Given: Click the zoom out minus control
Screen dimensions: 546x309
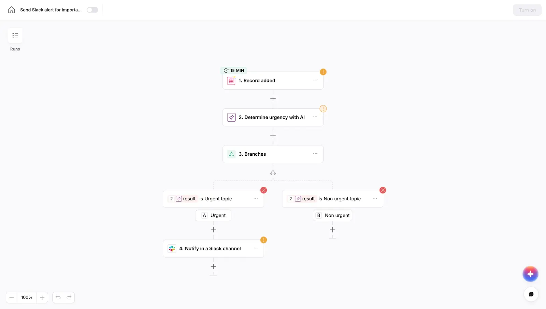Looking at the screenshot, I should (11, 297).
